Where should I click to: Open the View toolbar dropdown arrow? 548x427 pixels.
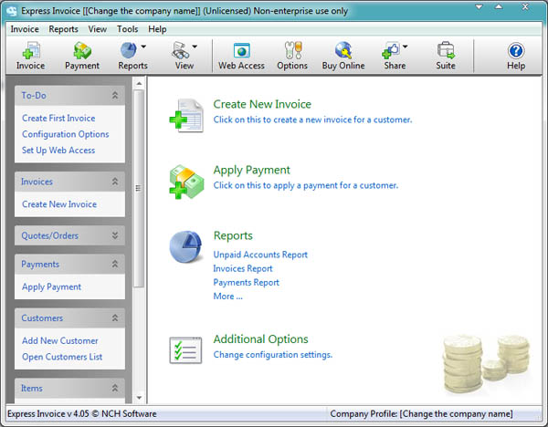[195, 47]
